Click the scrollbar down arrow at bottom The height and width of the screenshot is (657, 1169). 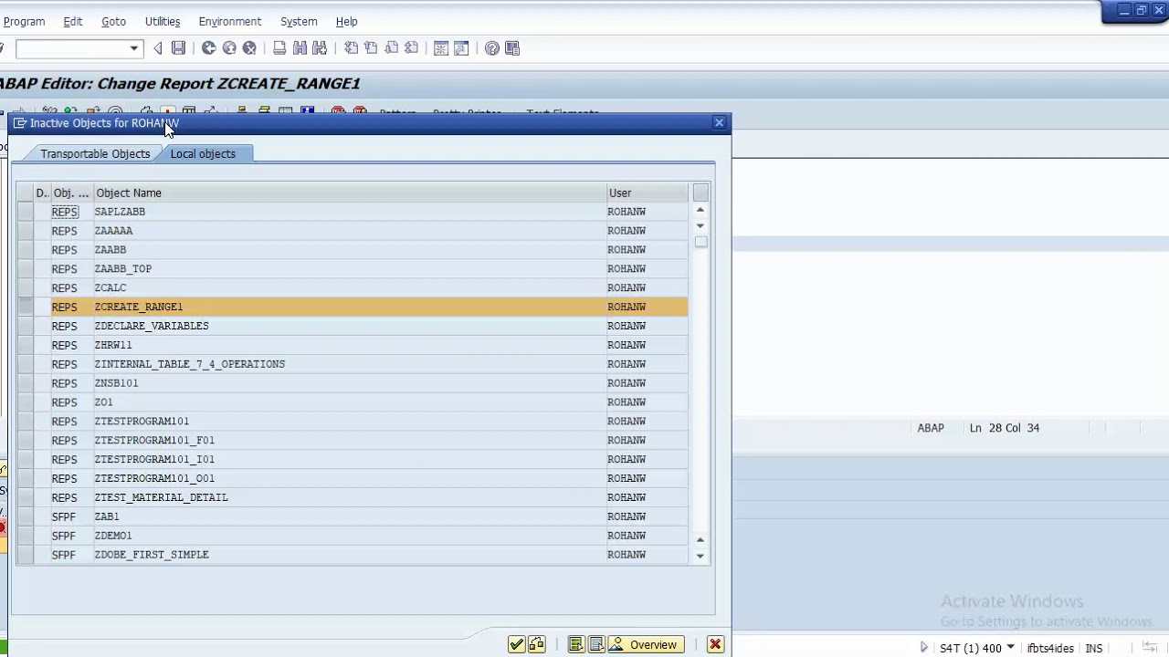700,556
